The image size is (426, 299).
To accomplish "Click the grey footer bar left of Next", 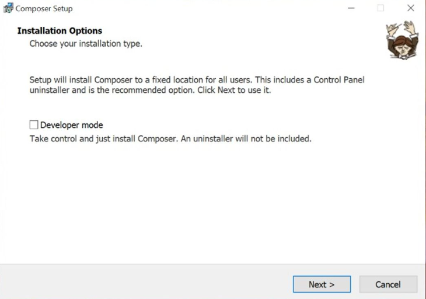I will (x=146, y=284).
